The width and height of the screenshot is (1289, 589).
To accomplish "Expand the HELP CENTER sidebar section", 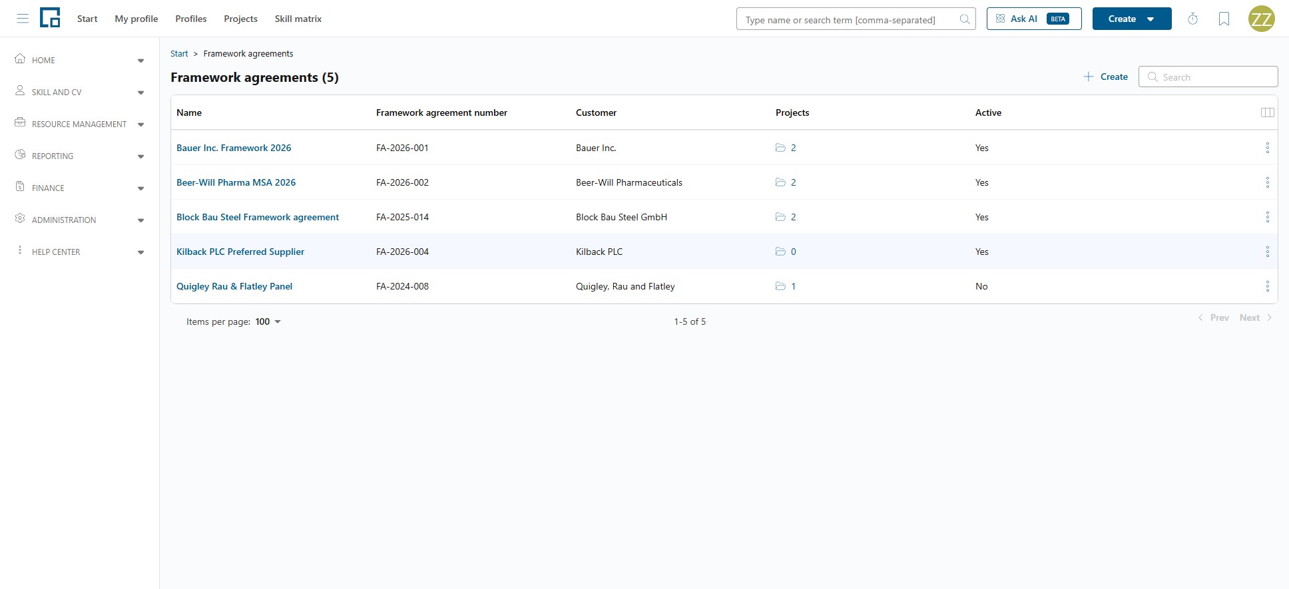I will [79, 252].
